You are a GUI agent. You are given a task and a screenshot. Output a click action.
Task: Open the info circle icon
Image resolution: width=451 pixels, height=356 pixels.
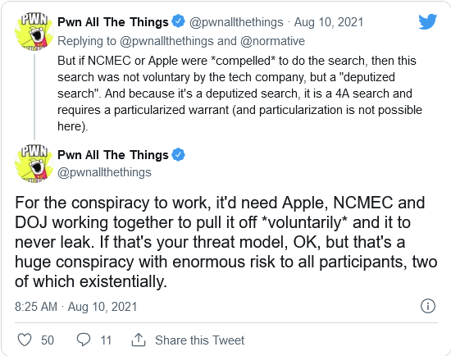[x=428, y=306]
